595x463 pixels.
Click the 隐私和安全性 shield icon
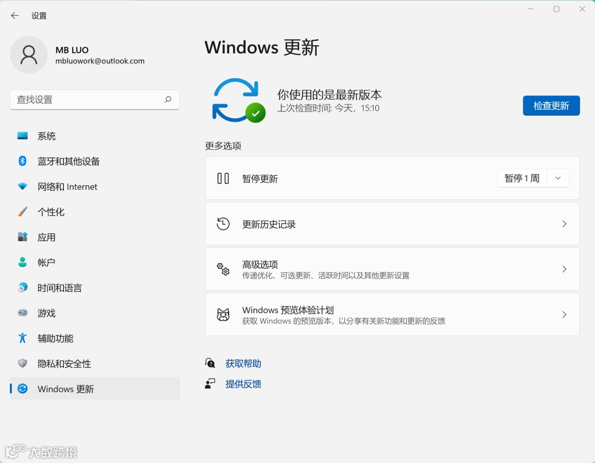[x=23, y=363]
